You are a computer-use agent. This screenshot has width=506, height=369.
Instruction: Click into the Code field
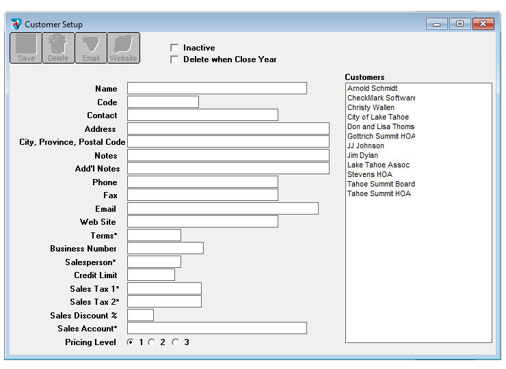pos(163,102)
